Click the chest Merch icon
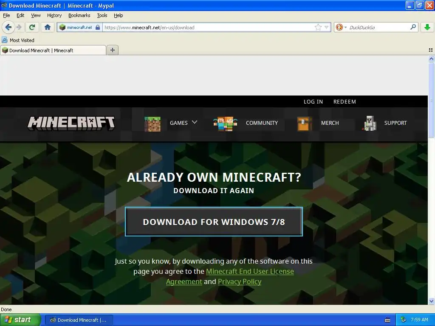Viewport: 435px width, 326px height. (304, 124)
